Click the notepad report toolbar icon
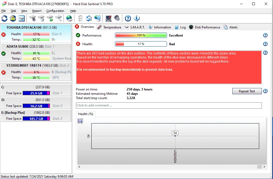The image size is (273, 179). coord(80,18)
